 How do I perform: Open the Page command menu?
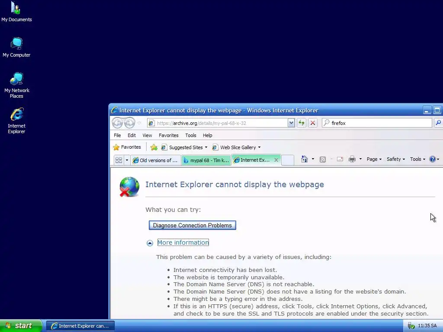374,159
